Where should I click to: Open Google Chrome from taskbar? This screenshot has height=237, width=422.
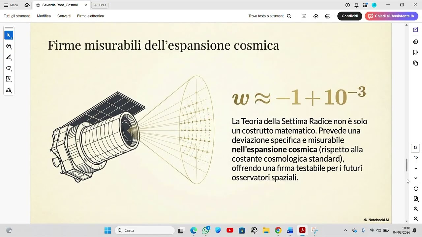tap(278, 230)
